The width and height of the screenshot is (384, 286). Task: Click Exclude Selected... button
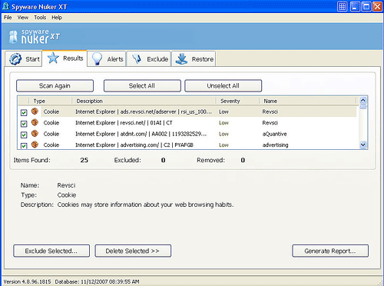tap(51, 251)
